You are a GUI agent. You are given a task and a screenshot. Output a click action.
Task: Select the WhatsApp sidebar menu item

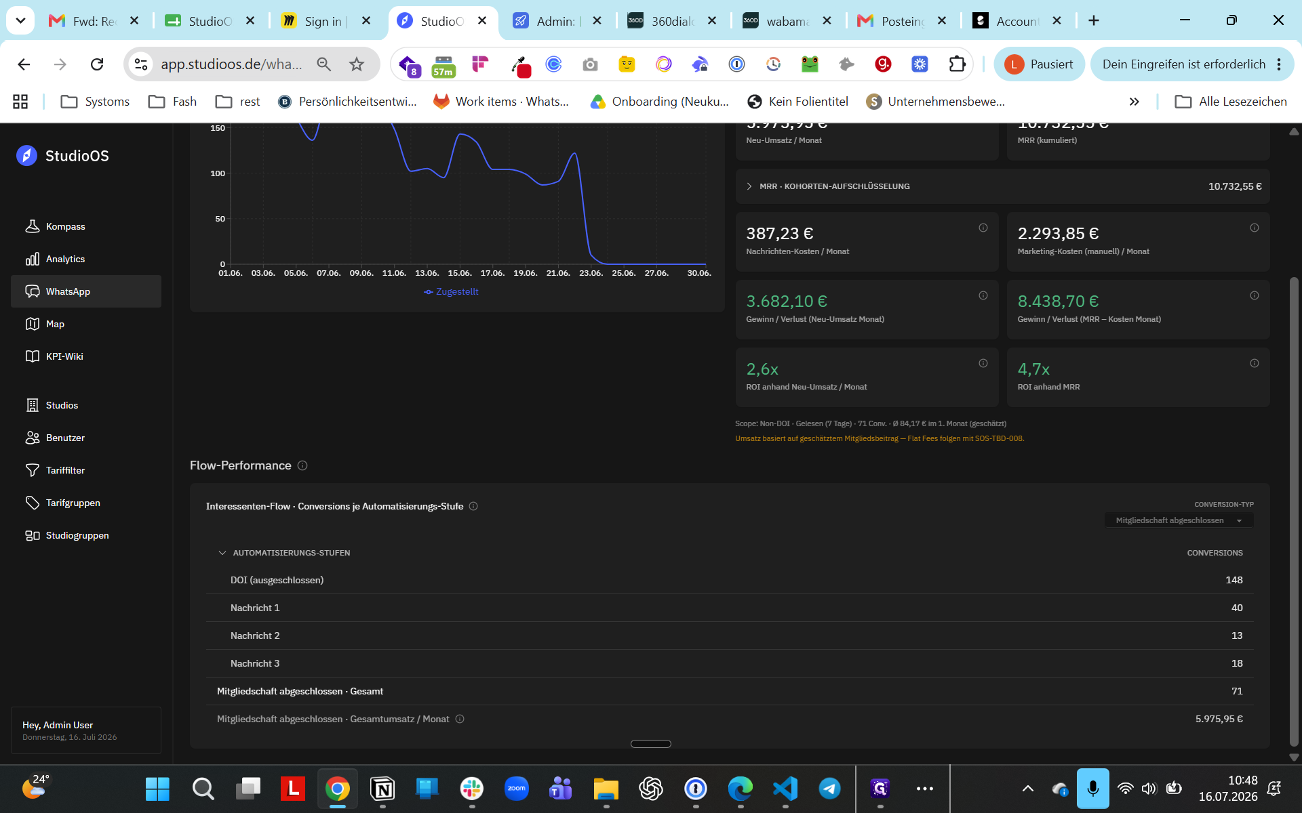click(85, 291)
